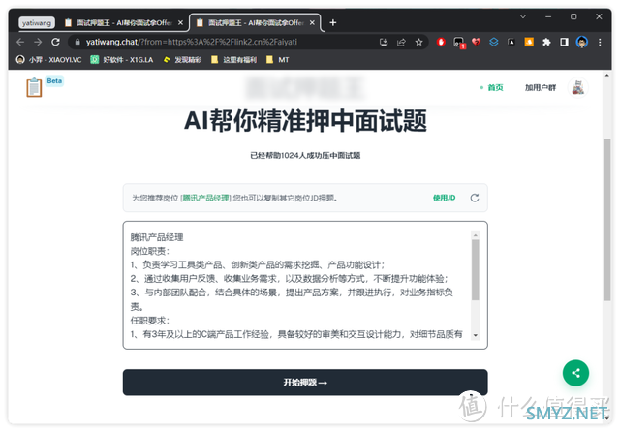The height and width of the screenshot is (432, 620).
Task: Open the Chrome three-dot menu
Action: click(x=600, y=42)
